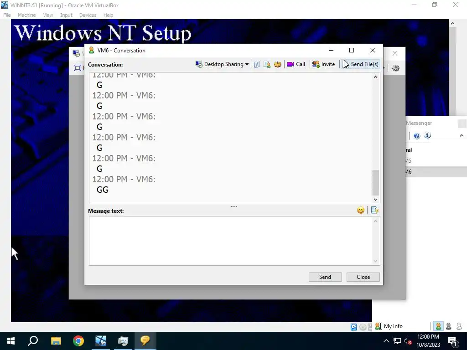The height and width of the screenshot is (350, 467).
Task: Click the conversation scrollbar down arrow
Action: (x=376, y=200)
